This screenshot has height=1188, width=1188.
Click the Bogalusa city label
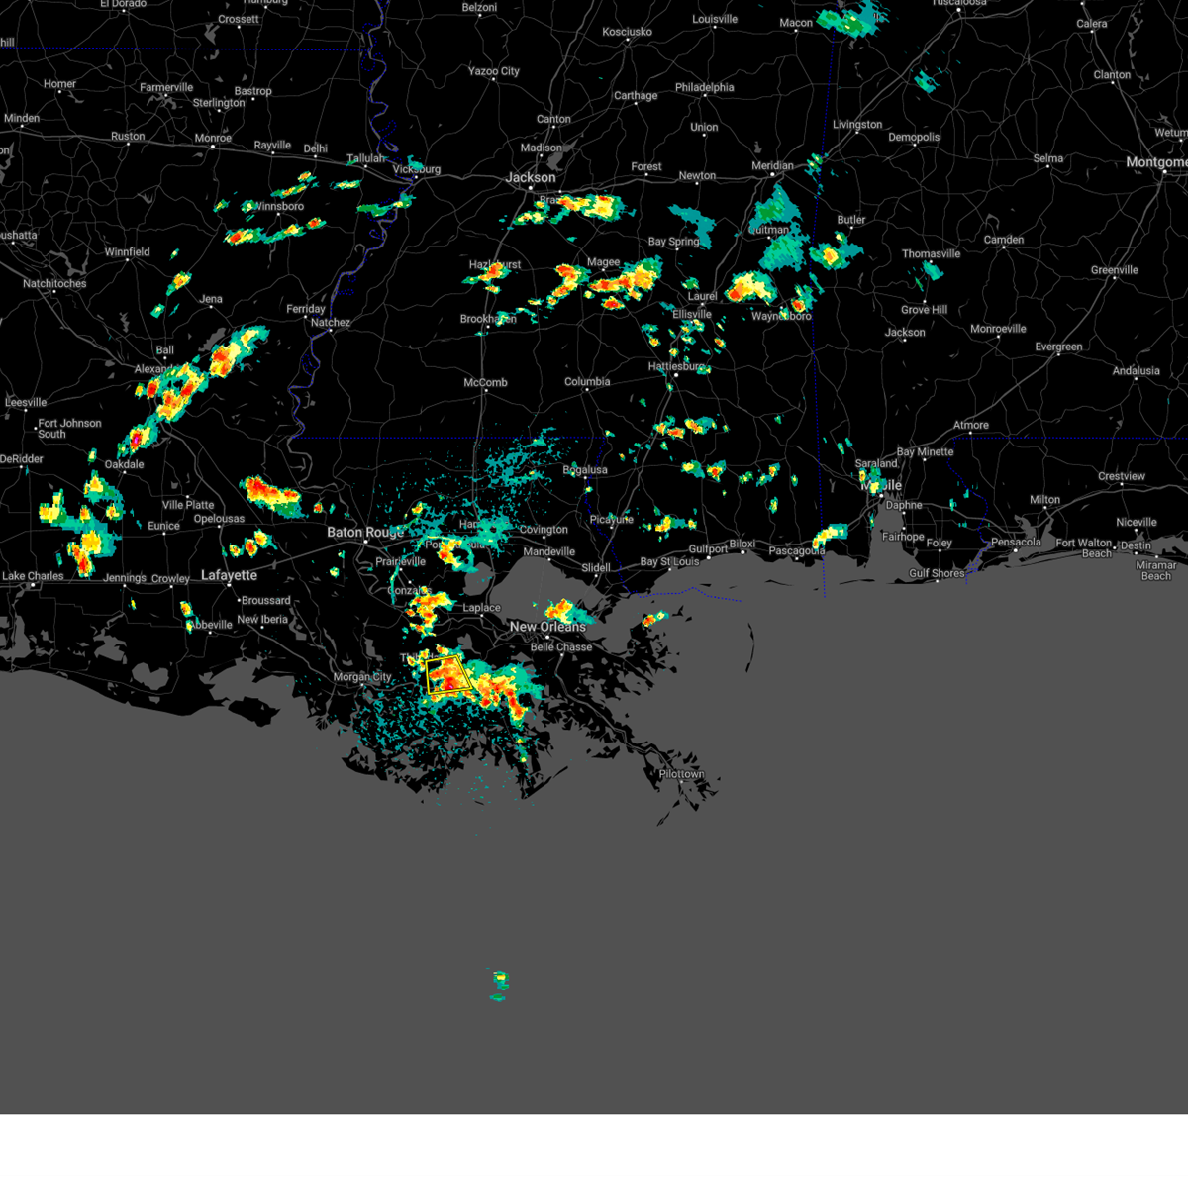585,470
